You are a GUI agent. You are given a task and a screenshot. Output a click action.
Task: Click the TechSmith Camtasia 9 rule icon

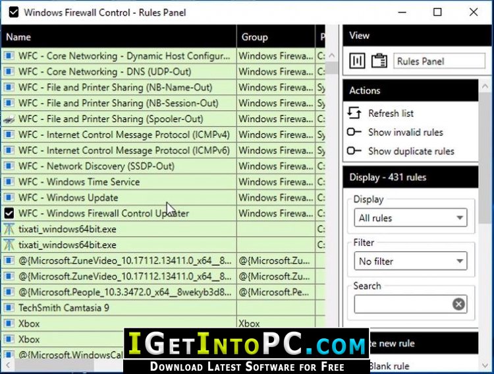pos(9,308)
